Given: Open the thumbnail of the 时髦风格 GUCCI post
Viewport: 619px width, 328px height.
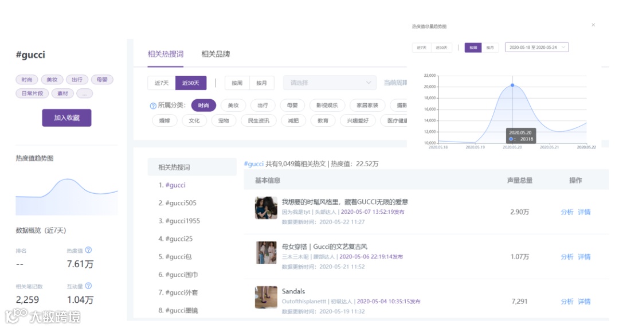Looking at the screenshot, I should point(266,208).
